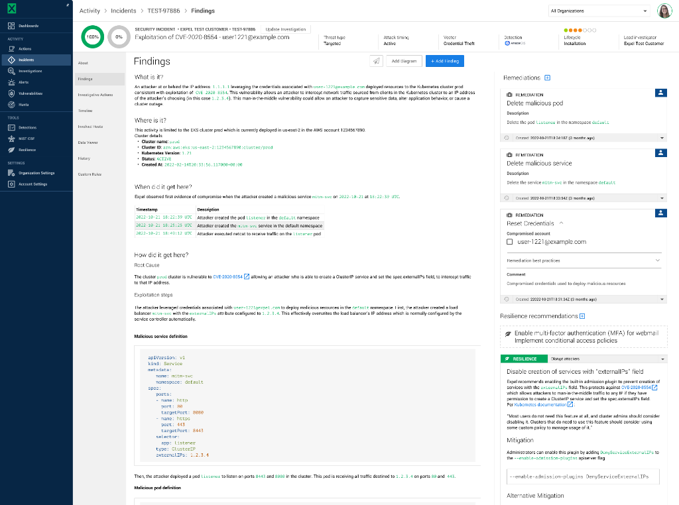
Task: Open external link icon beside Kubernetes documentation
Action: pyautogui.click(x=570, y=405)
